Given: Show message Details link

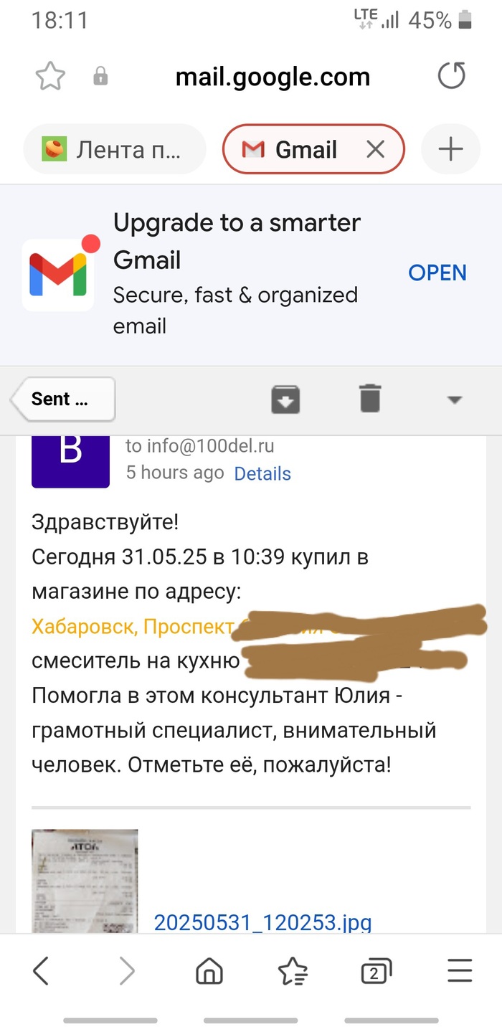Looking at the screenshot, I should click(x=262, y=473).
